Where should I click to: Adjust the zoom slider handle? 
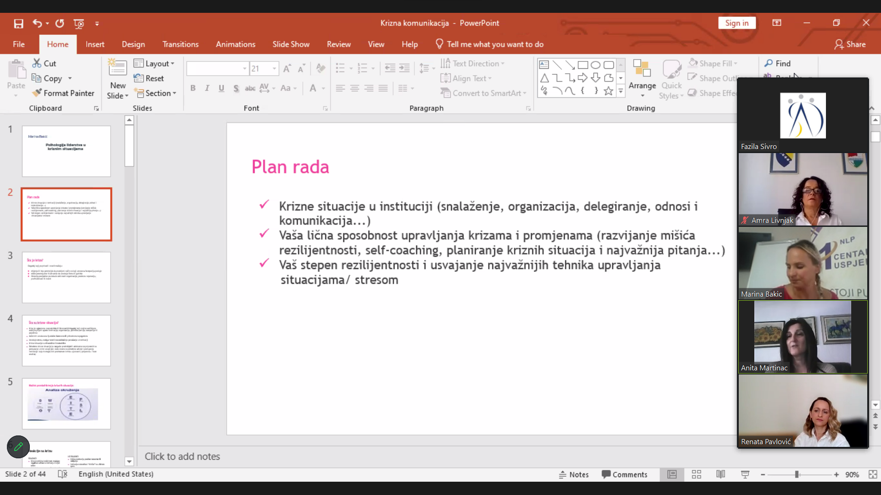click(x=797, y=474)
